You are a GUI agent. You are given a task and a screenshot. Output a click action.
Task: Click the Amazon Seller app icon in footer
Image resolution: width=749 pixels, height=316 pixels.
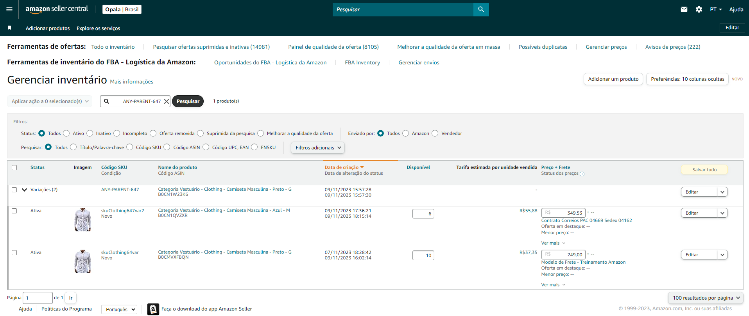tap(153, 309)
